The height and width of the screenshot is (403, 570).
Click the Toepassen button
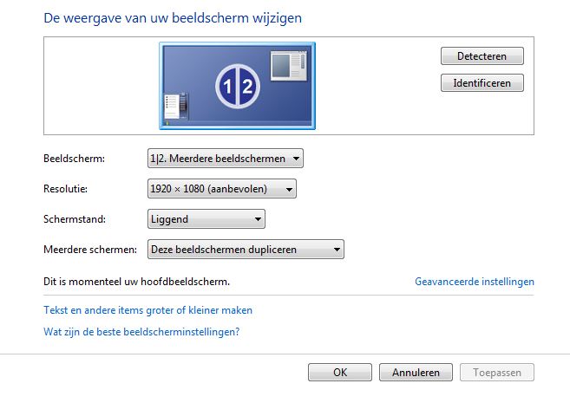[497, 372]
